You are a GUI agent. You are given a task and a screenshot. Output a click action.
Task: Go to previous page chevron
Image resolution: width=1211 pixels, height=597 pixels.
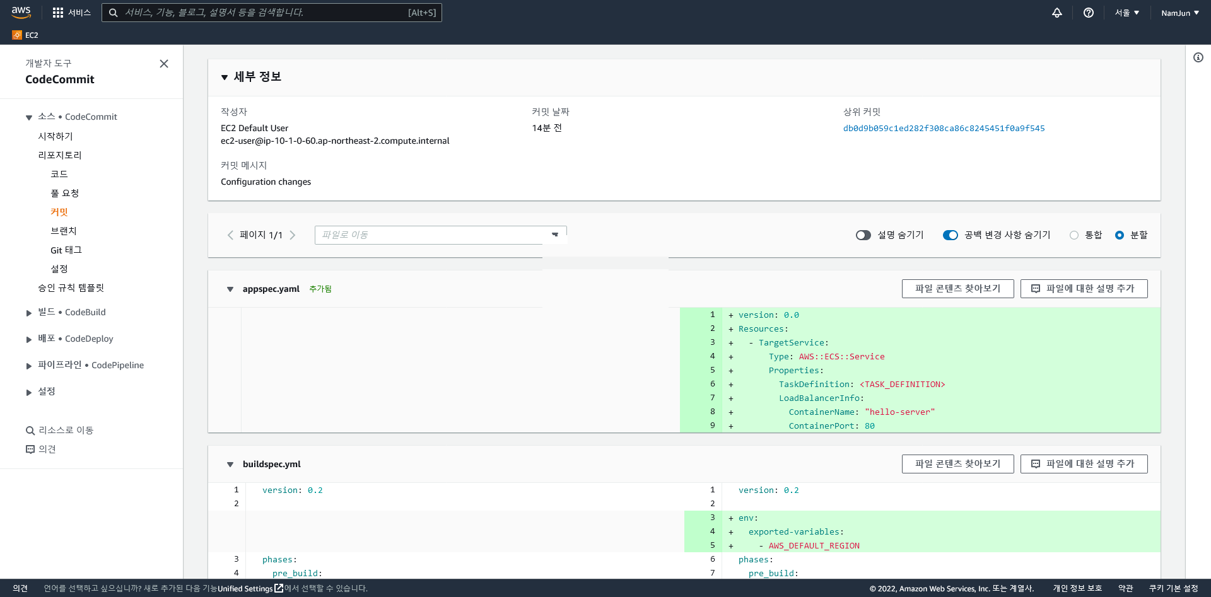[x=230, y=235]
